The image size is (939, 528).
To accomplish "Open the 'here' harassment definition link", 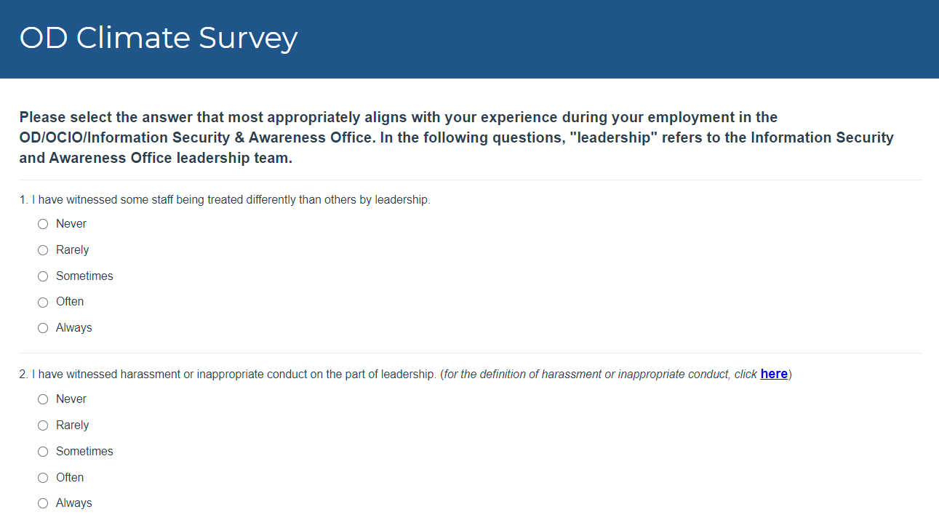I will pyautogui.click(x=774, y=374).
